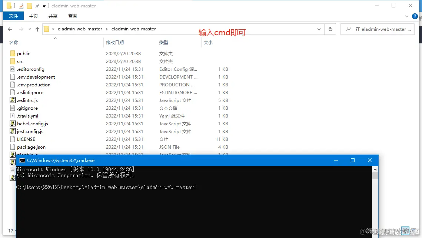Open the Help question mark icon
This screenshot has height=238, width=422.
click(x=415, y=16)
